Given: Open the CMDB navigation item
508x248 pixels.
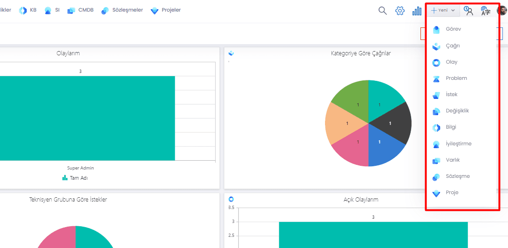Looking at the screenshot, I should click(x=81, y=10).
